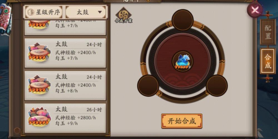Switch to the 配置 tab
This screenshot has width=278, height=139.
pyautogui.click(x=268, y=32)
